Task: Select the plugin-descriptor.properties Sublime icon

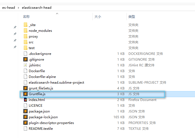Action: tap(25, 123)
